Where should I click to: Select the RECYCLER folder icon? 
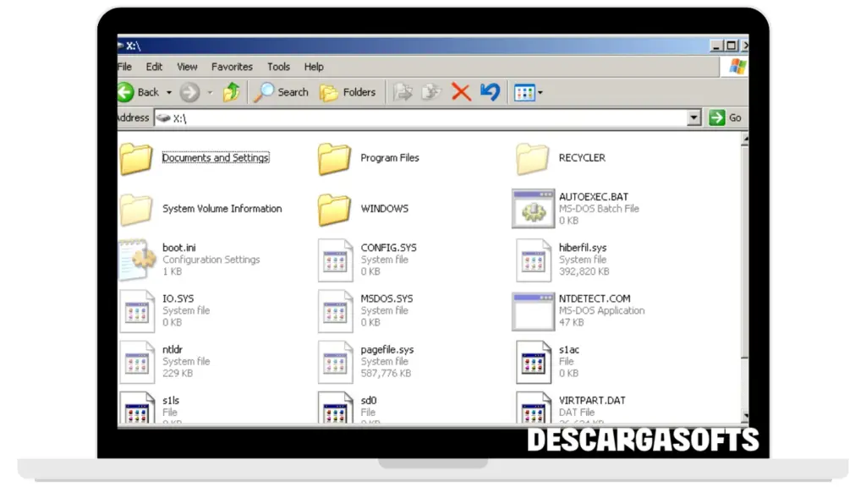pos(533,158)
